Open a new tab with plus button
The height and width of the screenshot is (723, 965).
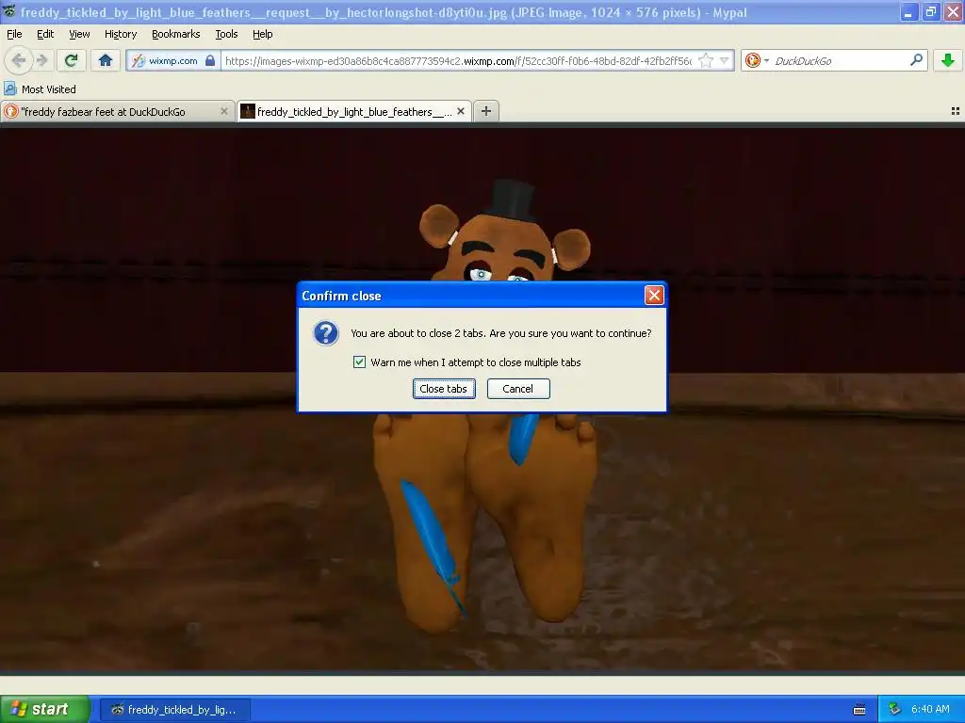[486, 111]
